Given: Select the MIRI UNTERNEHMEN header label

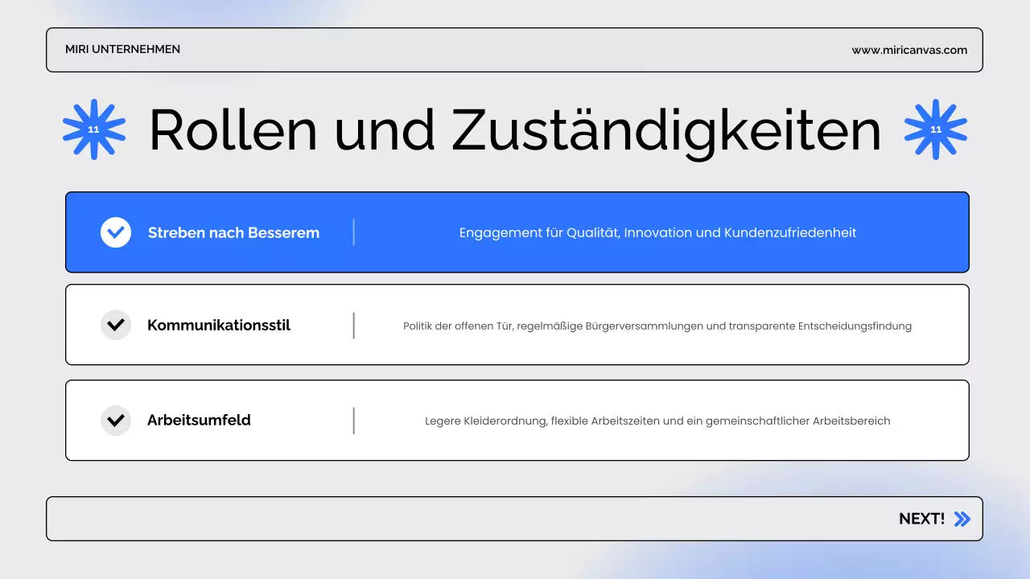Looking at the screenshot, I should [122, 49].
